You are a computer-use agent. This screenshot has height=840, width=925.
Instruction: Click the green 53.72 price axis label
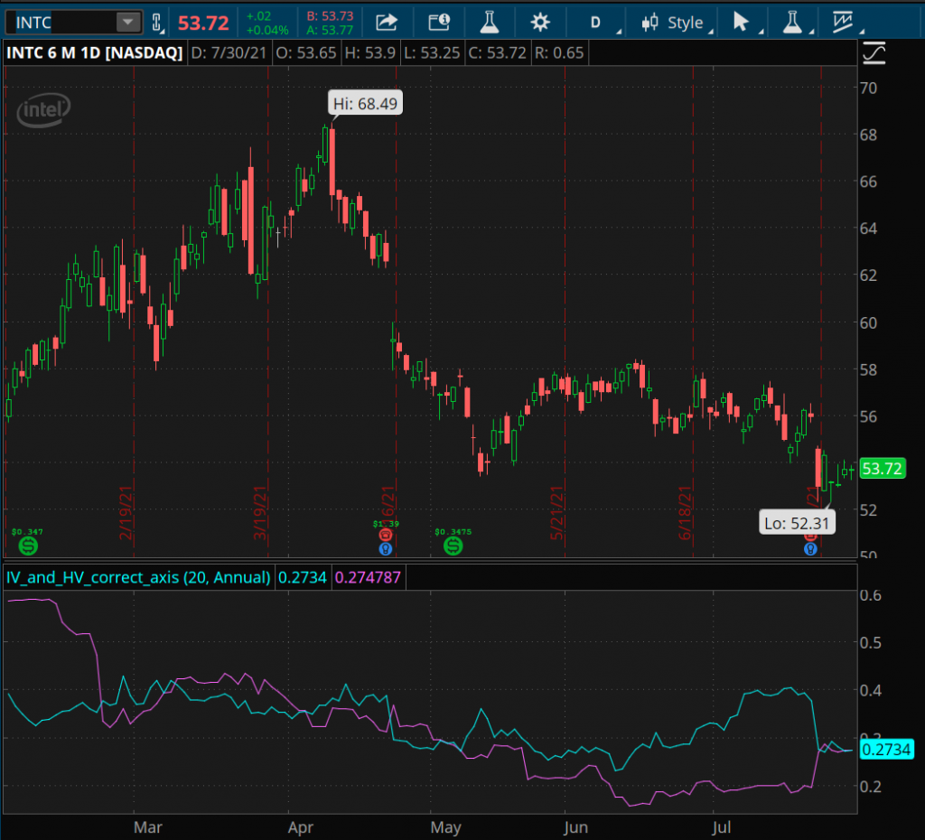pos(883,469)
